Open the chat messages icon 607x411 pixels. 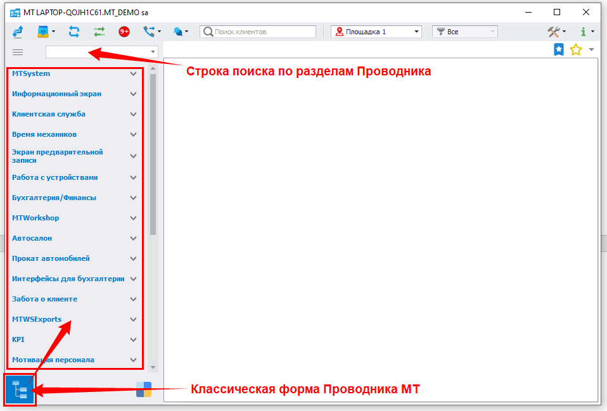click(179, 32)
